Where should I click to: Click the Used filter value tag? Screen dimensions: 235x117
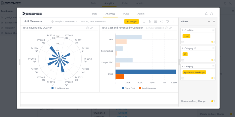pyautogui.click(x=186, y=36)
